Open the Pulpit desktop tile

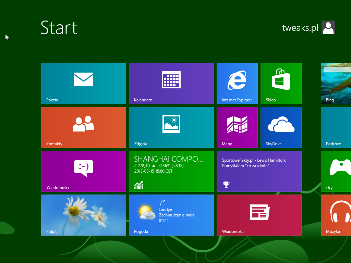point(83,215)
